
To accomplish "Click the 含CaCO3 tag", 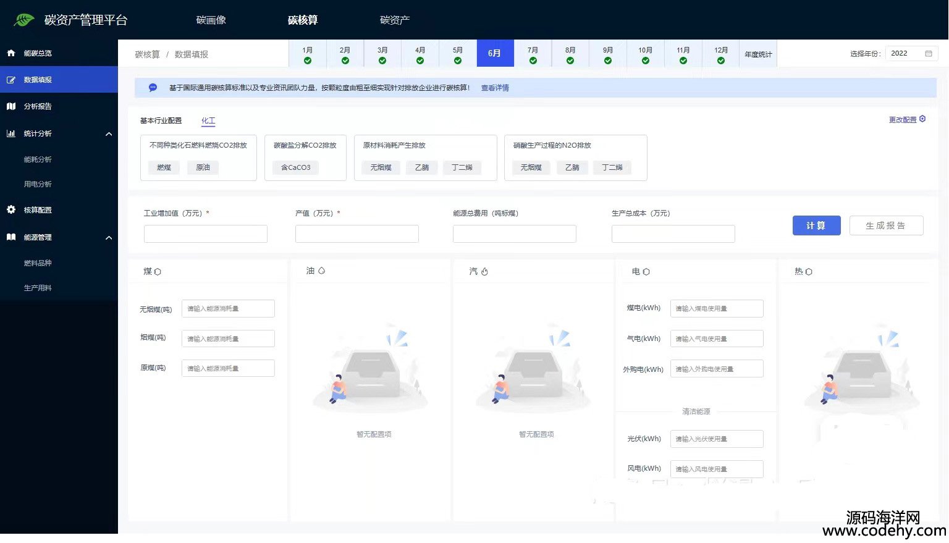I will pyautogui.click(x=296, y=167).
